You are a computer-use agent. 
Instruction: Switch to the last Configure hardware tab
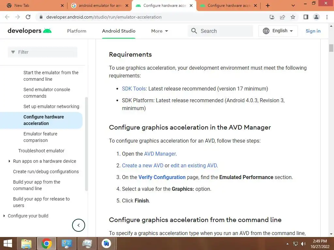click(x=228, y=6)
